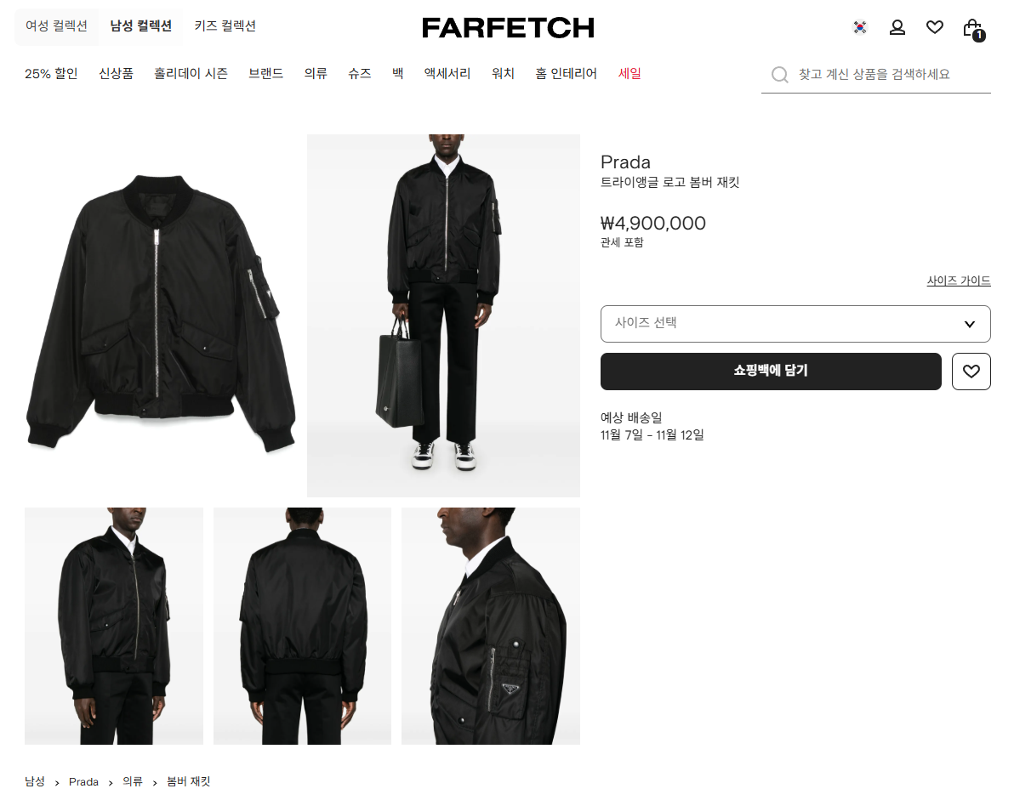Viewport: 1014px width, 800px height.
Task: Toggle to 여성 컬렉션 collection
Action: [x=56, y=26]
